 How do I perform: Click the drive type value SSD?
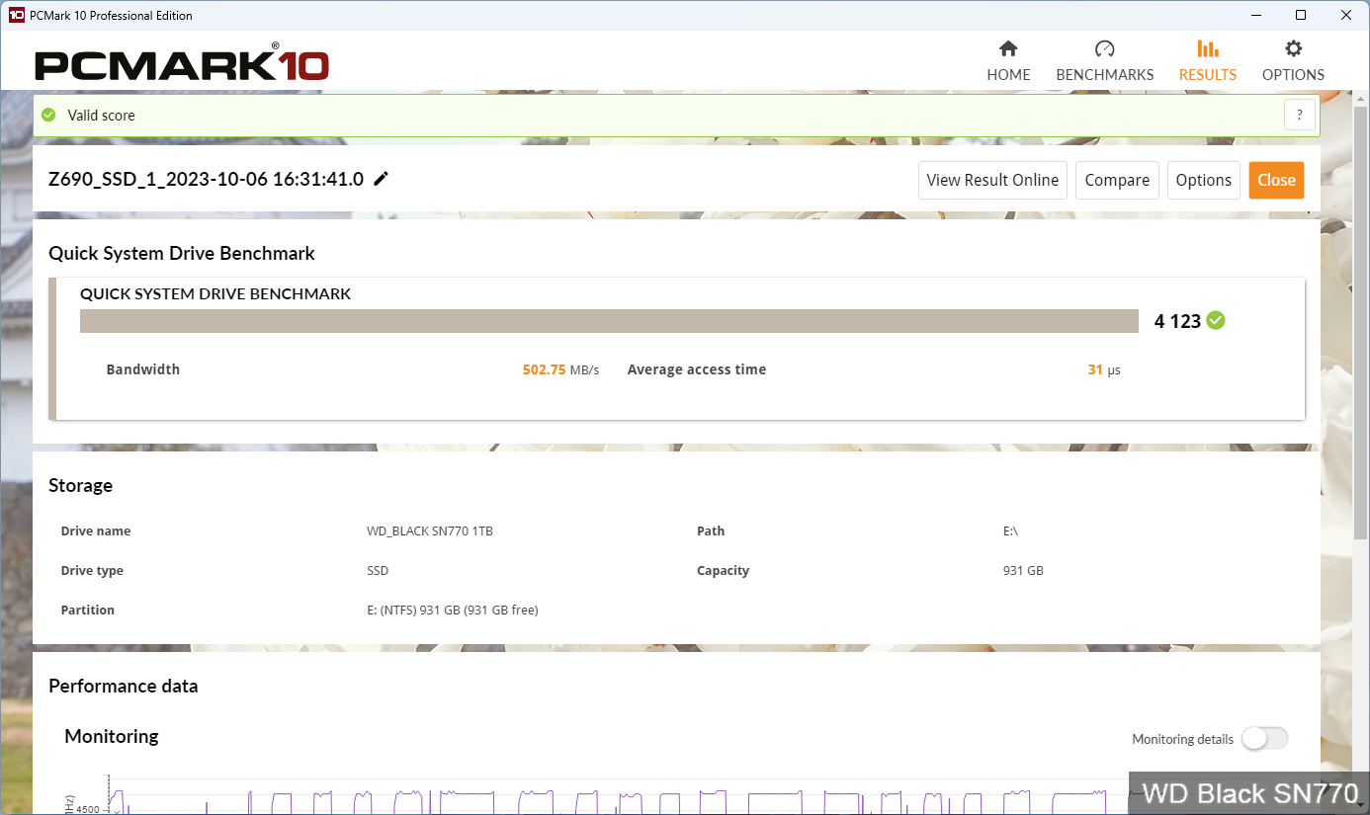(x=378, y=571)
